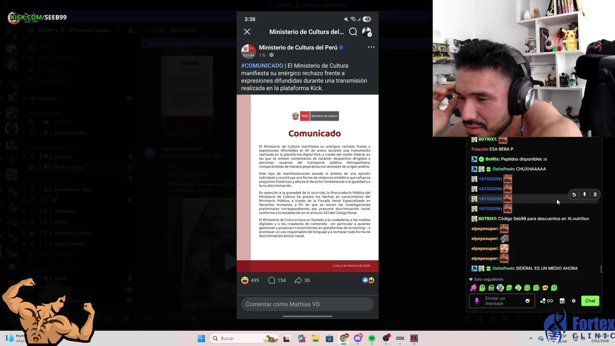This screenshot has width=615, height=346.
Task: Insert the pink first quick emote
Action: click(x=473, y=288)
